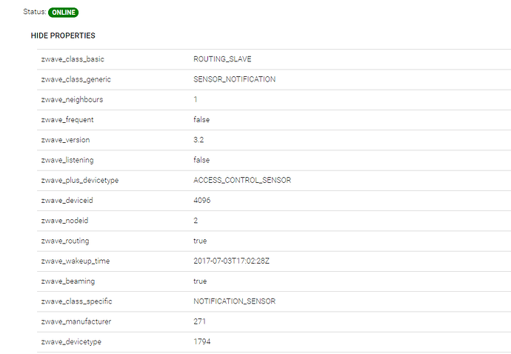
Task: Click the zwave_frequent property label
Action: click(67, 119)
